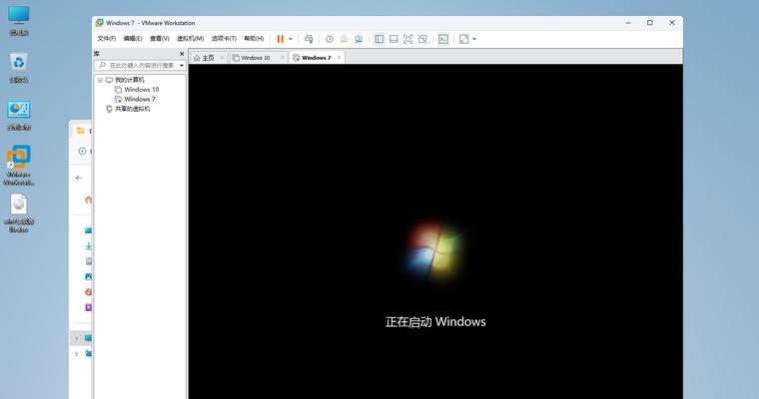Collapse the 我的计算机 tree node
Image resolution: width=759 pixels, height=399 pixels.
100,80
